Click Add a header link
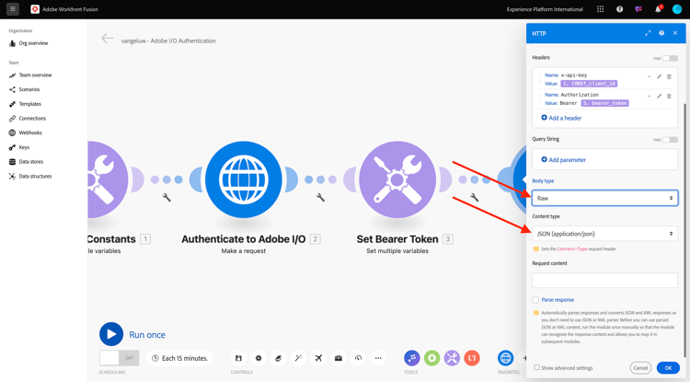The image size is (690, 382). click(561, 118)
